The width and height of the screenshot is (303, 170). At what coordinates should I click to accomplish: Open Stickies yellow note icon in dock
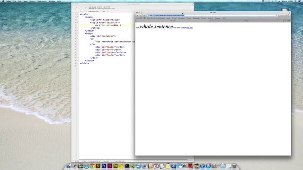coord(167,166)
